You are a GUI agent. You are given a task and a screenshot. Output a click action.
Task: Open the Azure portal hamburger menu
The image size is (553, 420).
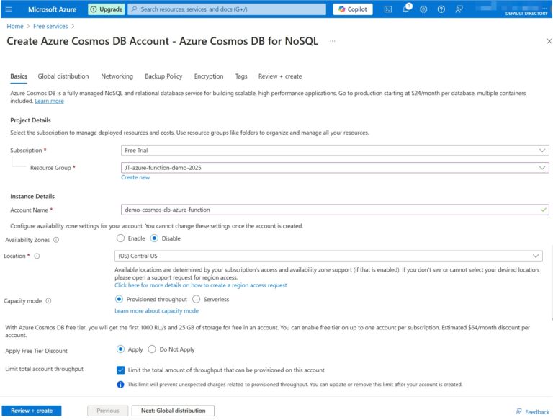point(11,9)
